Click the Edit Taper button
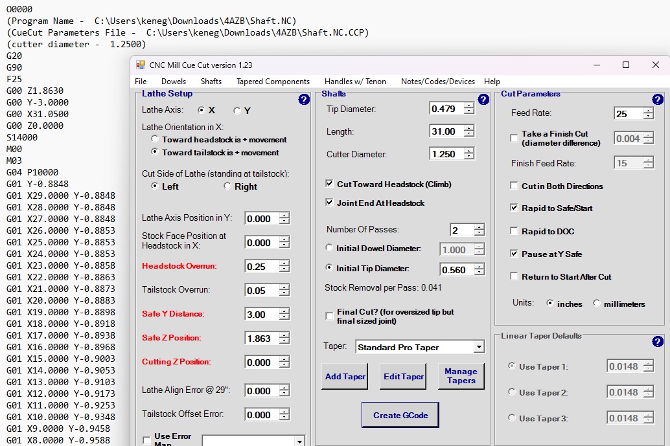Screen dimensions: 670x446 [404, 377]
